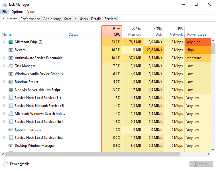Click the Task Manager title bar icon
The height and width of the screenshot is (171, 216).
[x=5, y=5]
